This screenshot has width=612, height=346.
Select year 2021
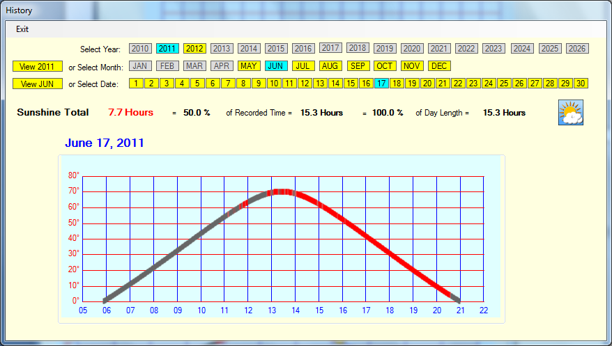439,48
